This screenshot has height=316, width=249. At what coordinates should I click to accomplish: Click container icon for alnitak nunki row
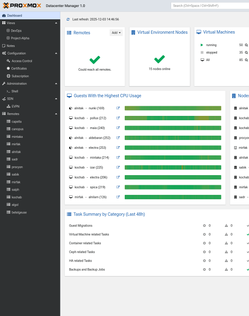point(70,108)
